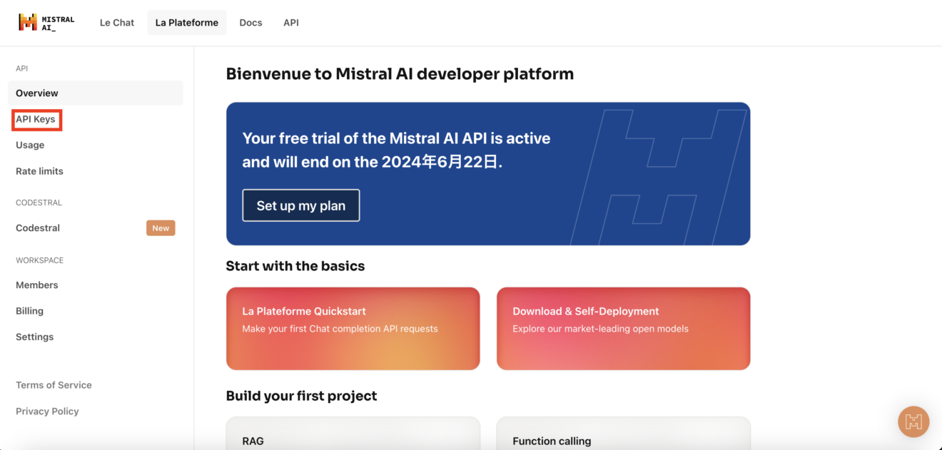Switch to La Plateforme tab
Image resolution: width=942 pixels, height=450 pixels.
(187, 23)
